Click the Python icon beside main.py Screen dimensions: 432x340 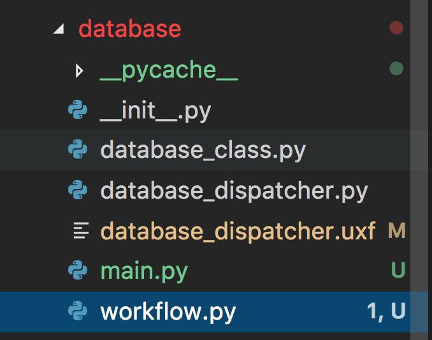point(78,271)
